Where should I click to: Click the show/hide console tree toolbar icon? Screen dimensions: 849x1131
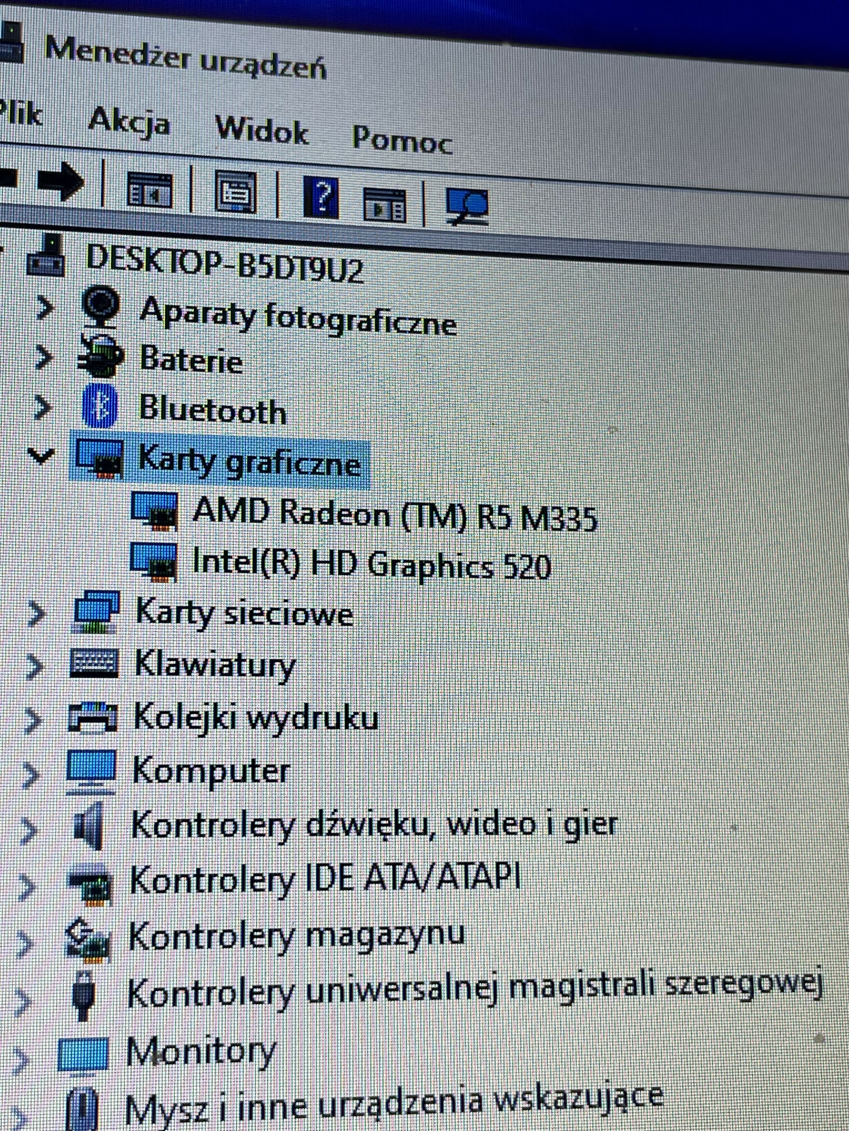pyautogui.click(x=149, y=190)
